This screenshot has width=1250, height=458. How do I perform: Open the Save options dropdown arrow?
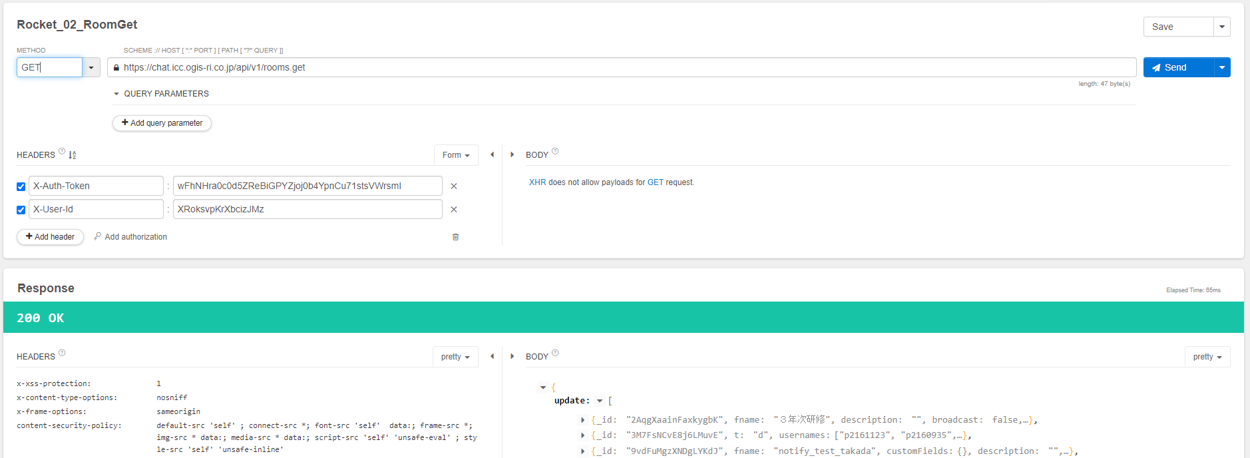pos(1222,27)
